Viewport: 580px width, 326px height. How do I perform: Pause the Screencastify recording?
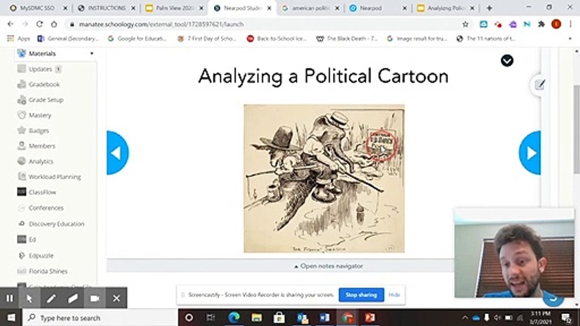pyautogui.click(x=10, y=298)
